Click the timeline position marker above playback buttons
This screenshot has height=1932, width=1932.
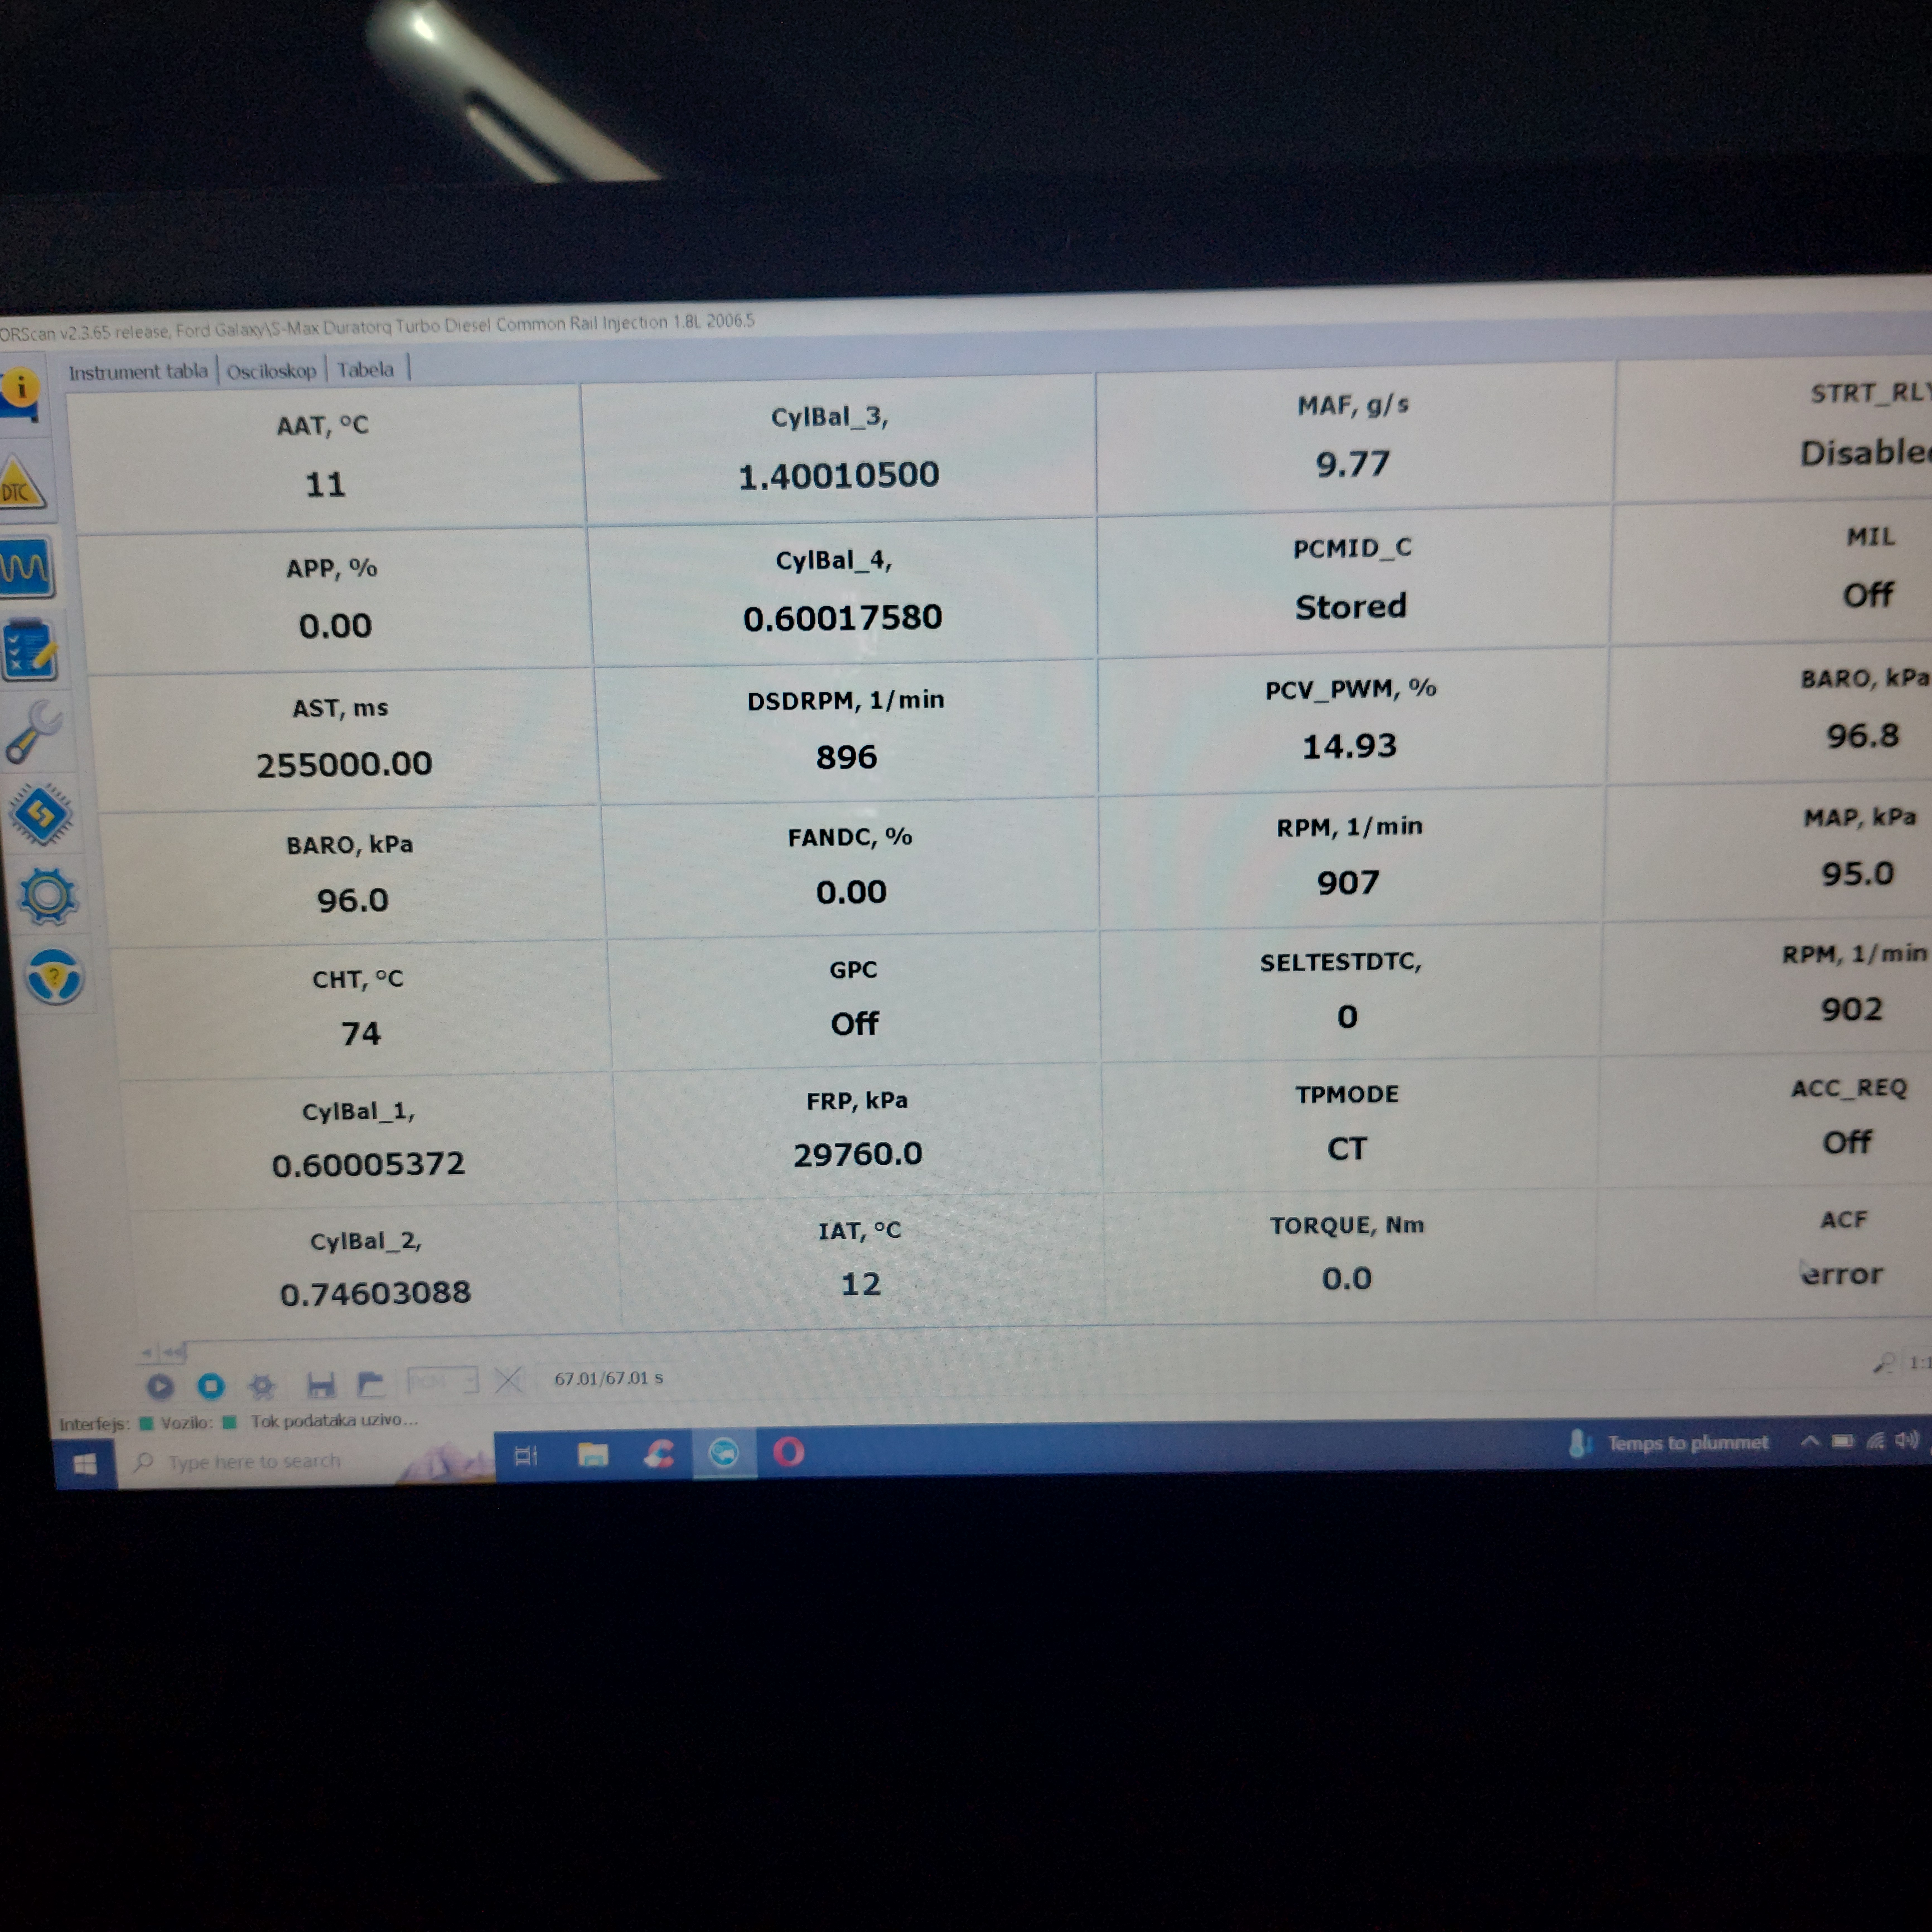click(x=163, y=1353)
